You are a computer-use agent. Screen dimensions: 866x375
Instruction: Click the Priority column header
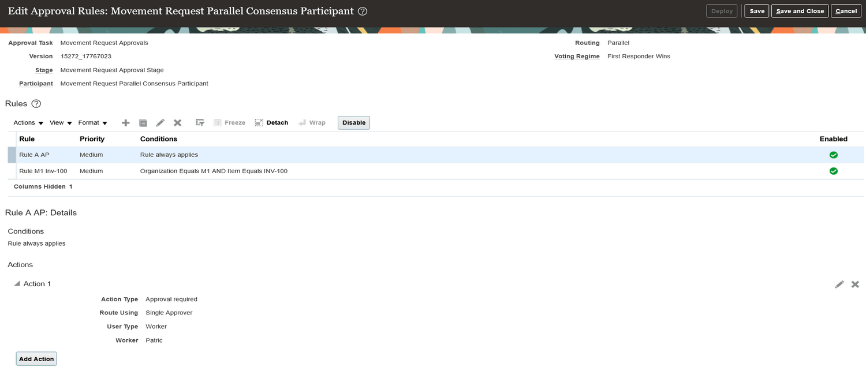pyautogui.click(x=92, y=139)
